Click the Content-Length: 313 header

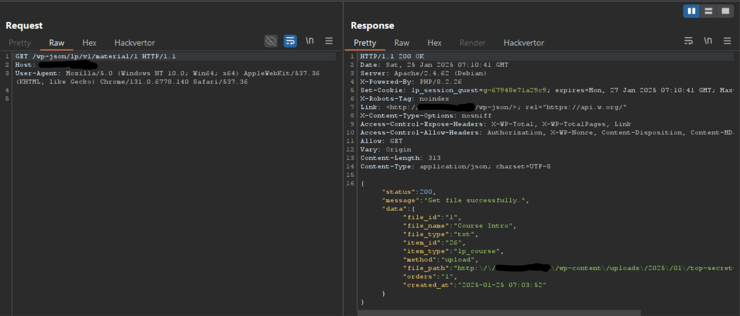[x=400, y=158]
